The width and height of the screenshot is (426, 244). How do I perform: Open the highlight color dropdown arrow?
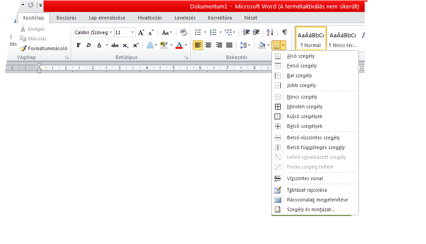(171, 45)
